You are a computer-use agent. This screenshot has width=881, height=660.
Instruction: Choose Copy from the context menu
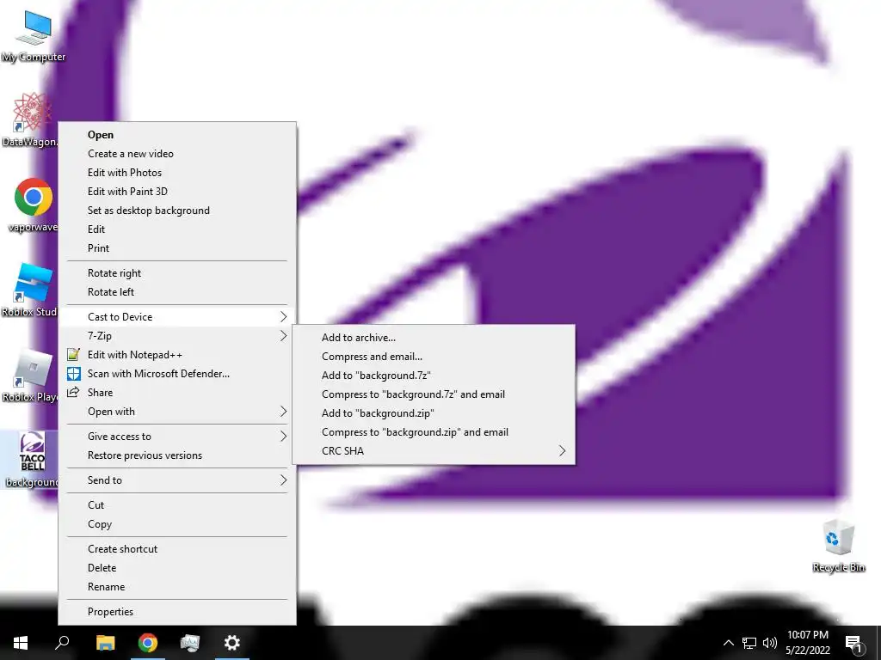pos(177,524)
